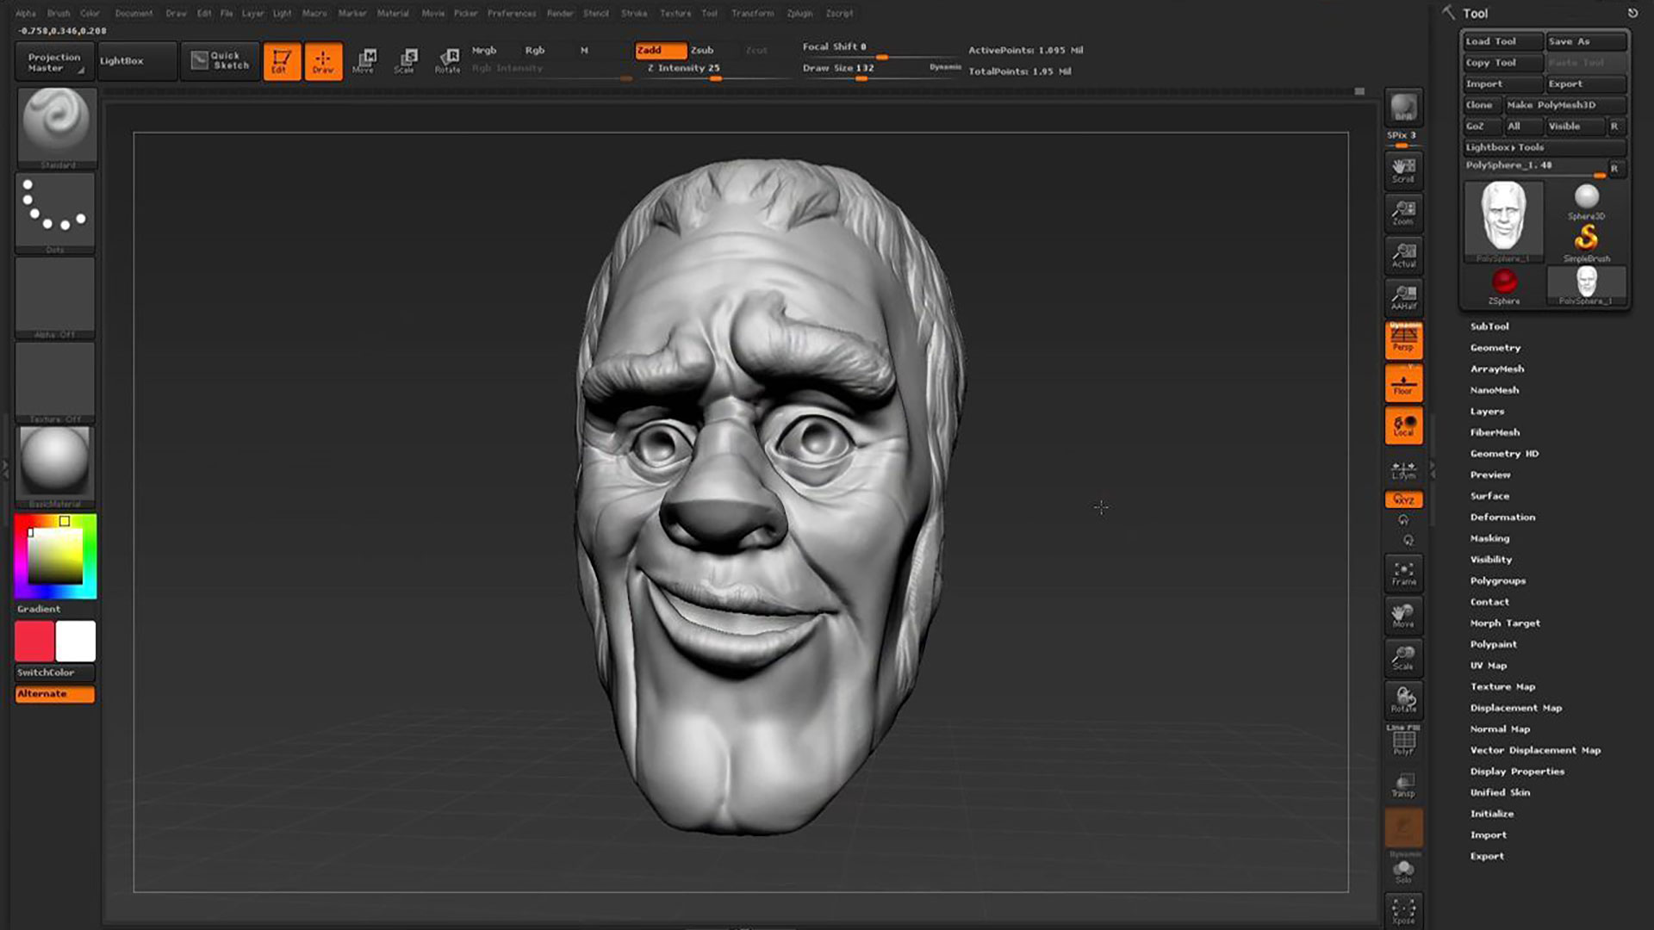Click the right shelf Scale view icon
This screenshot has width=1654, height=930.
[1403, 658]
